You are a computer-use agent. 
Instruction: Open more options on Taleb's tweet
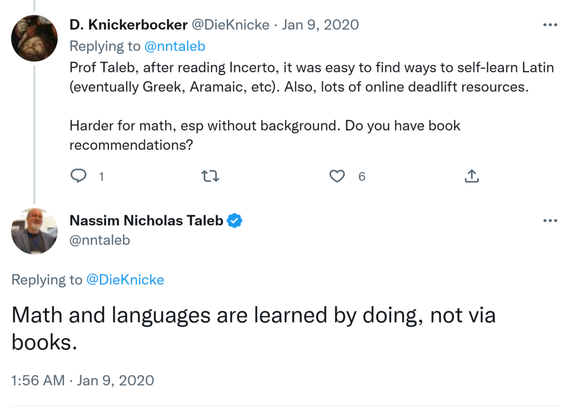(x=549, y=221)
